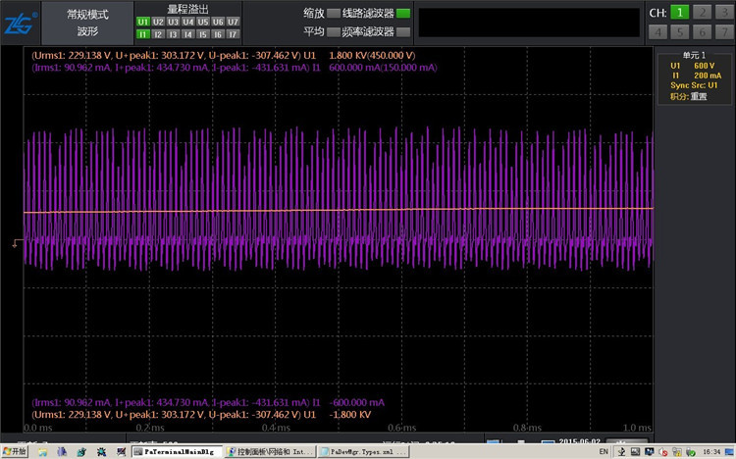
Task: Select the U1 range overflow indicator
Action: [x=143, y=22]
